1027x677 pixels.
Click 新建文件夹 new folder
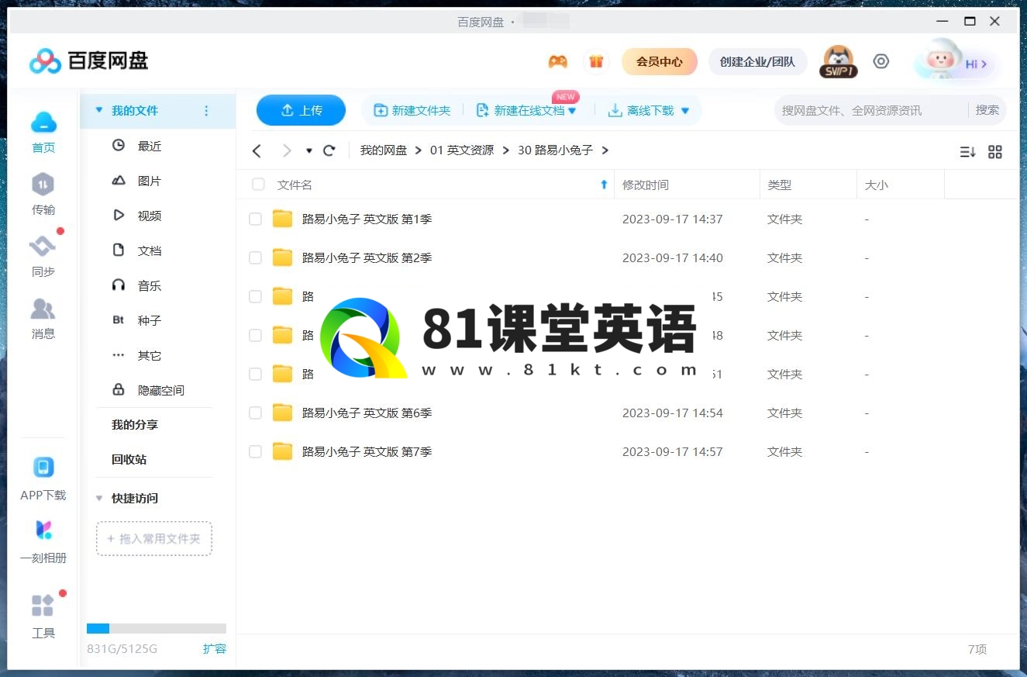click(412, 111)
